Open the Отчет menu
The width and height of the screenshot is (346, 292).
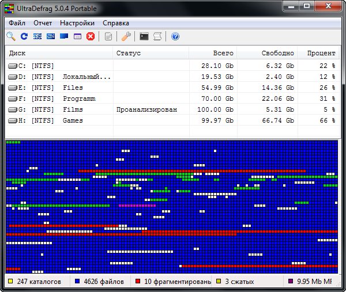point(43,23)
